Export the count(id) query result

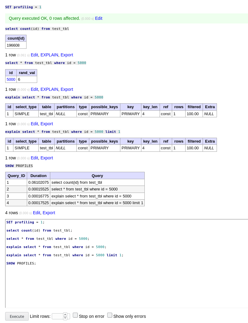[x=67, y=55]
